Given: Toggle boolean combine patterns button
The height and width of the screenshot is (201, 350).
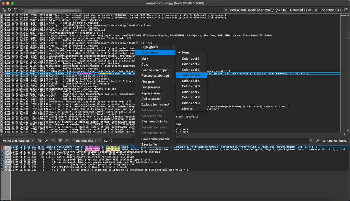Looking at the screenshot, I should (x=60, y=141).
